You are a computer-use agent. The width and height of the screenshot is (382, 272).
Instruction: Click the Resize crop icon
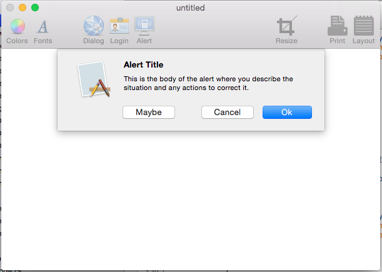click(287, 26)
